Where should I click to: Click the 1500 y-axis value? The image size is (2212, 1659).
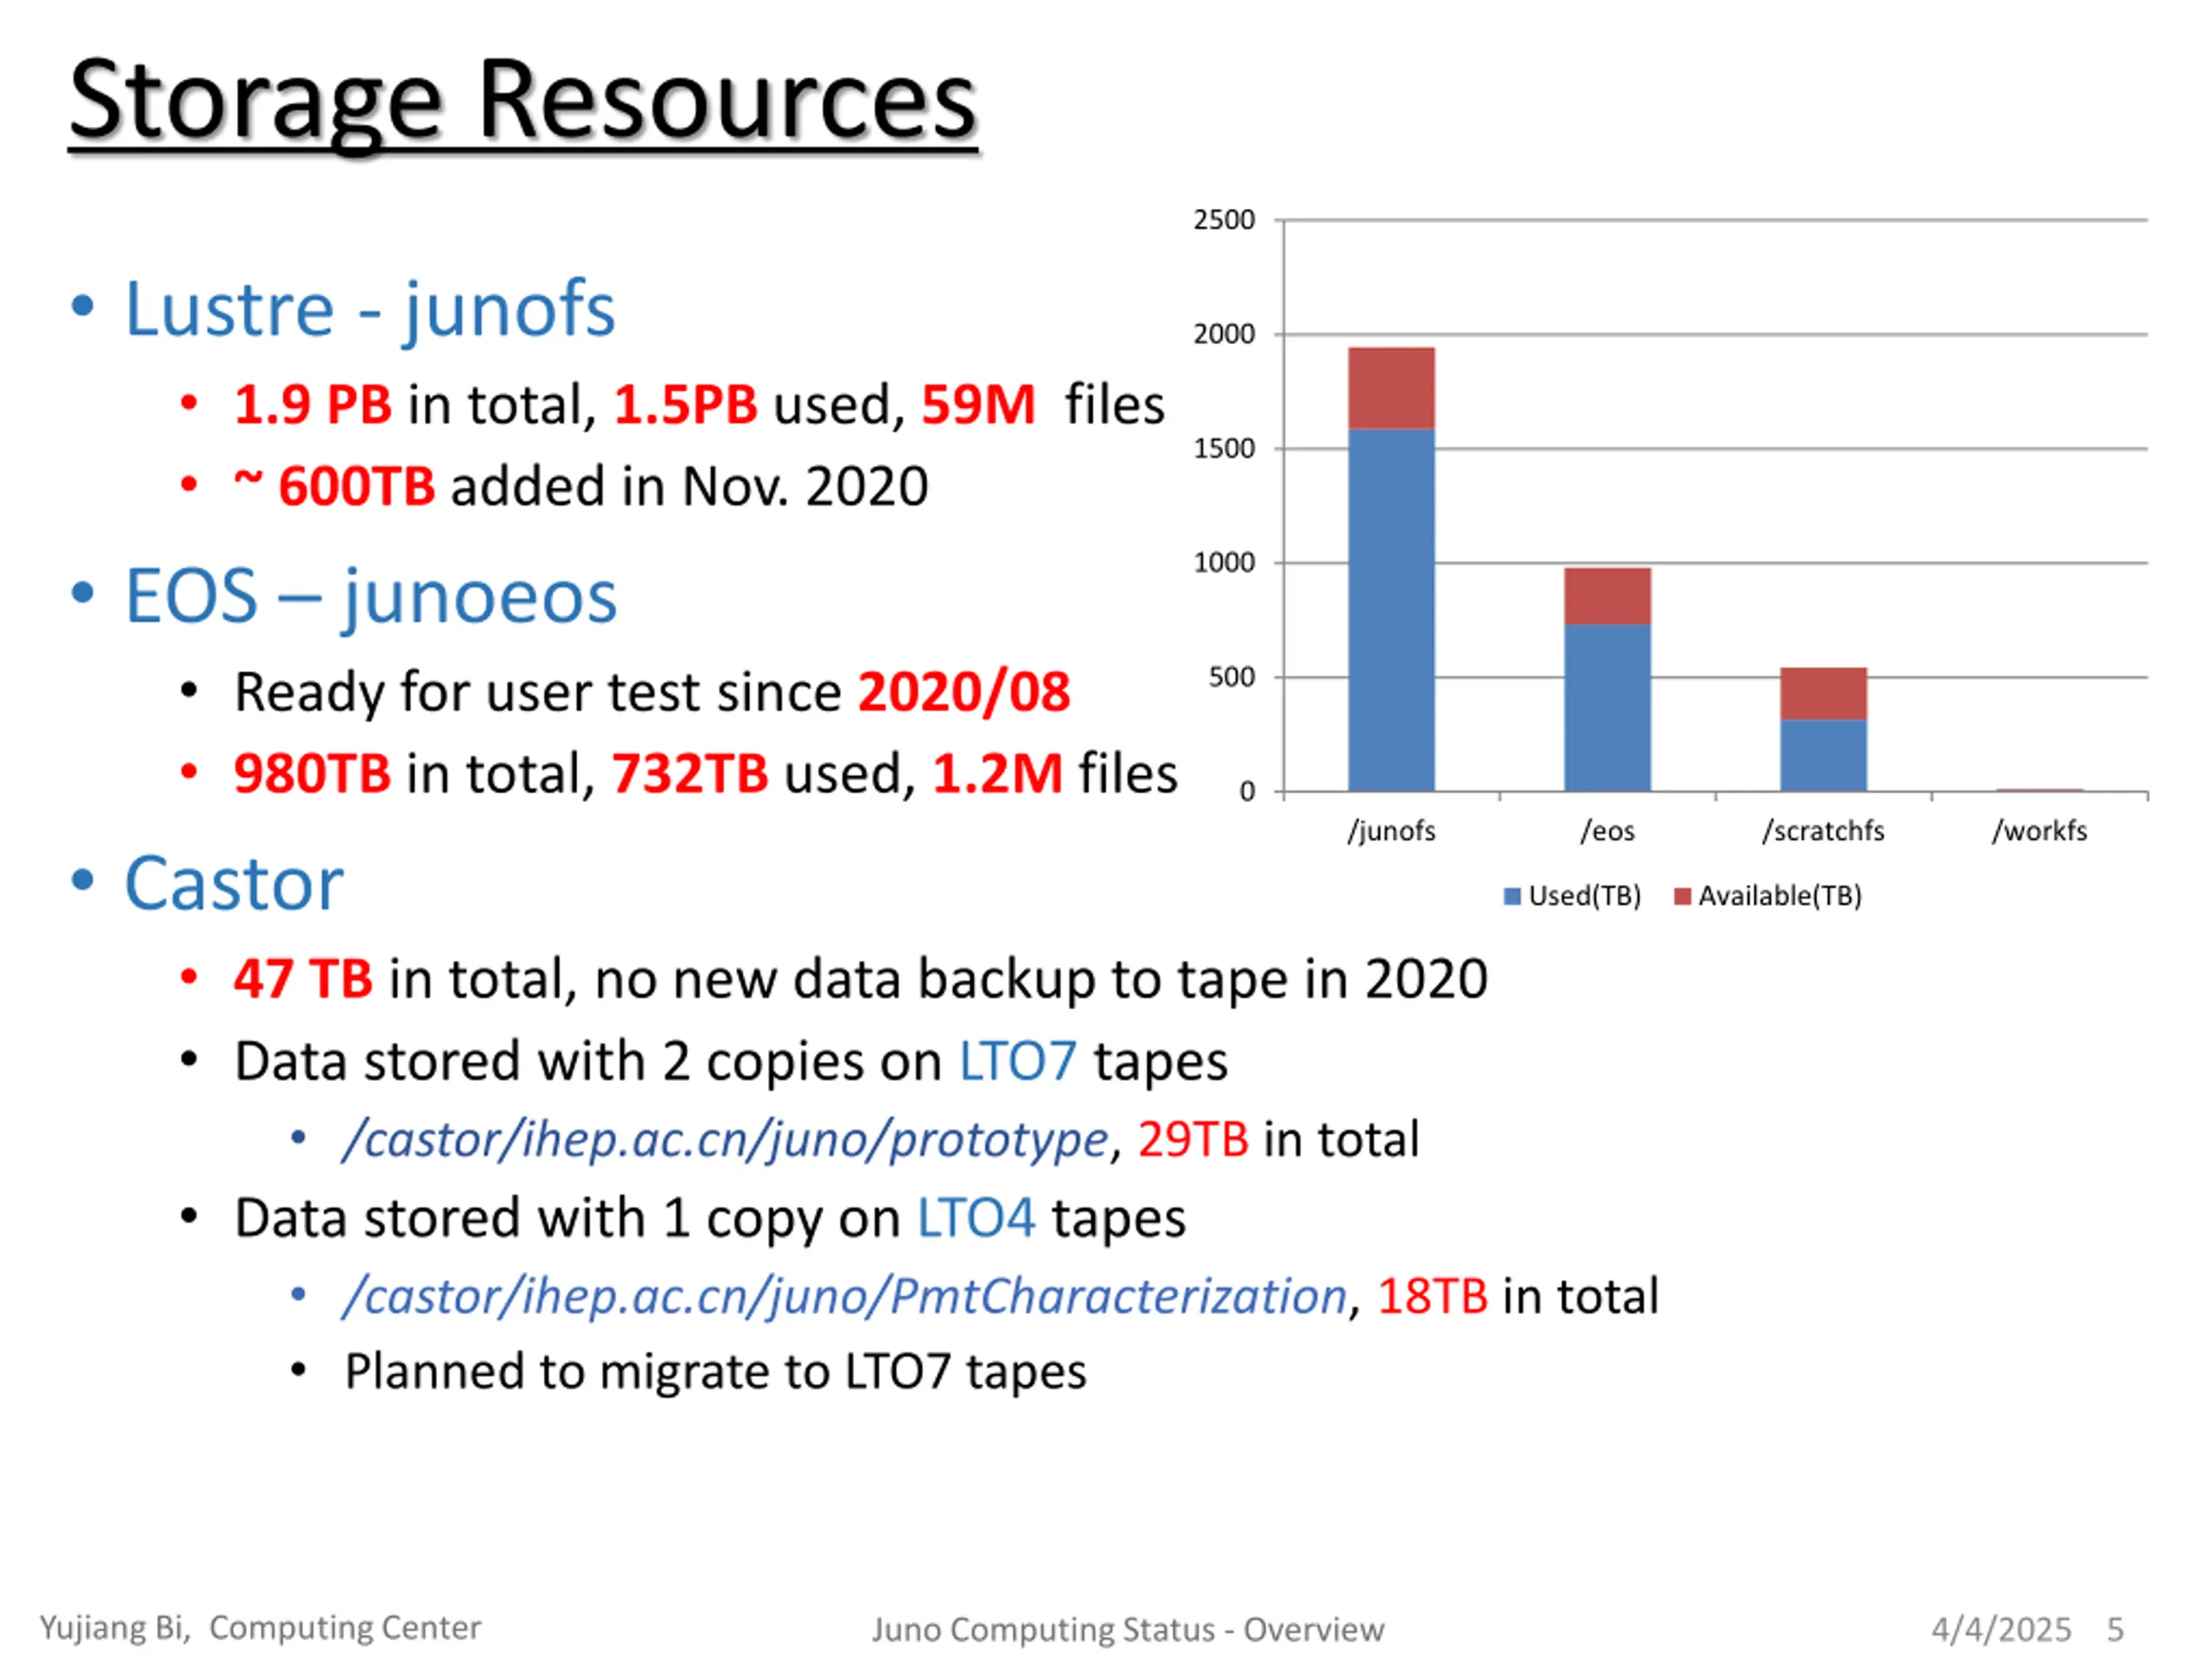point(1224,449)
